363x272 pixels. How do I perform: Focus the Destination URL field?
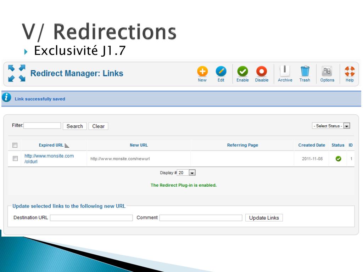tap(91, 218)
